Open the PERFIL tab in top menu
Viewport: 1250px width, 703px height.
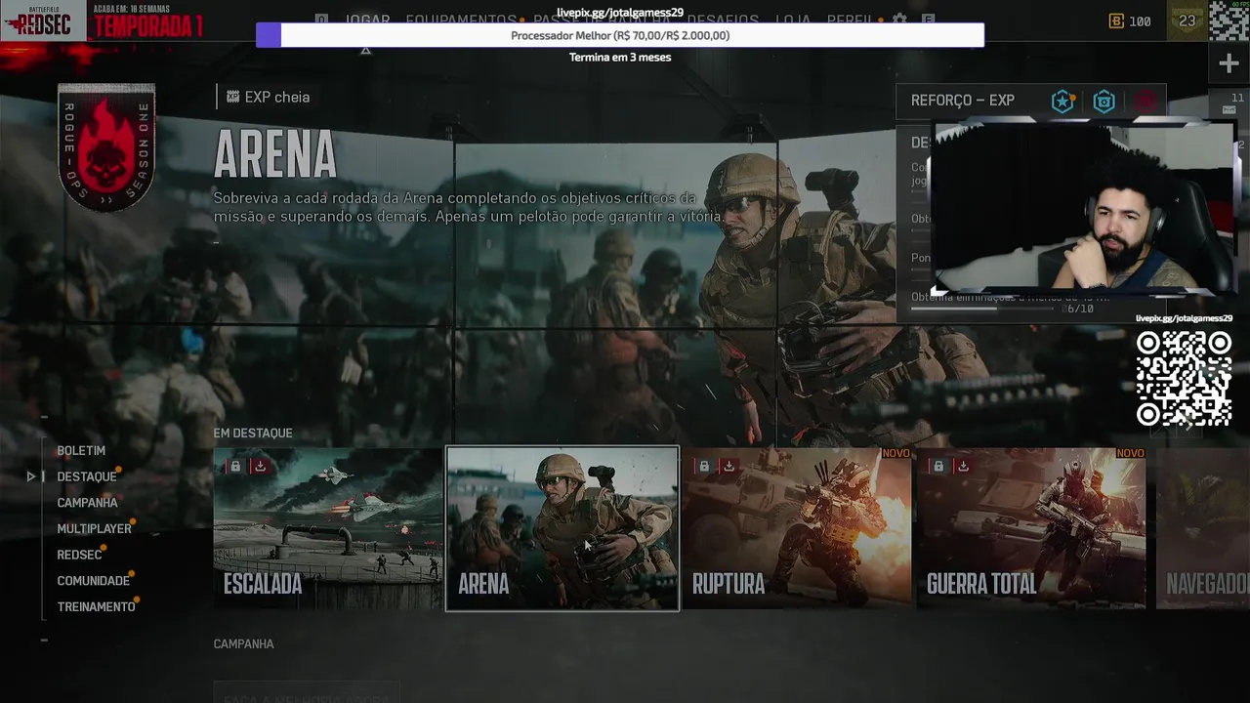(851, 20)
